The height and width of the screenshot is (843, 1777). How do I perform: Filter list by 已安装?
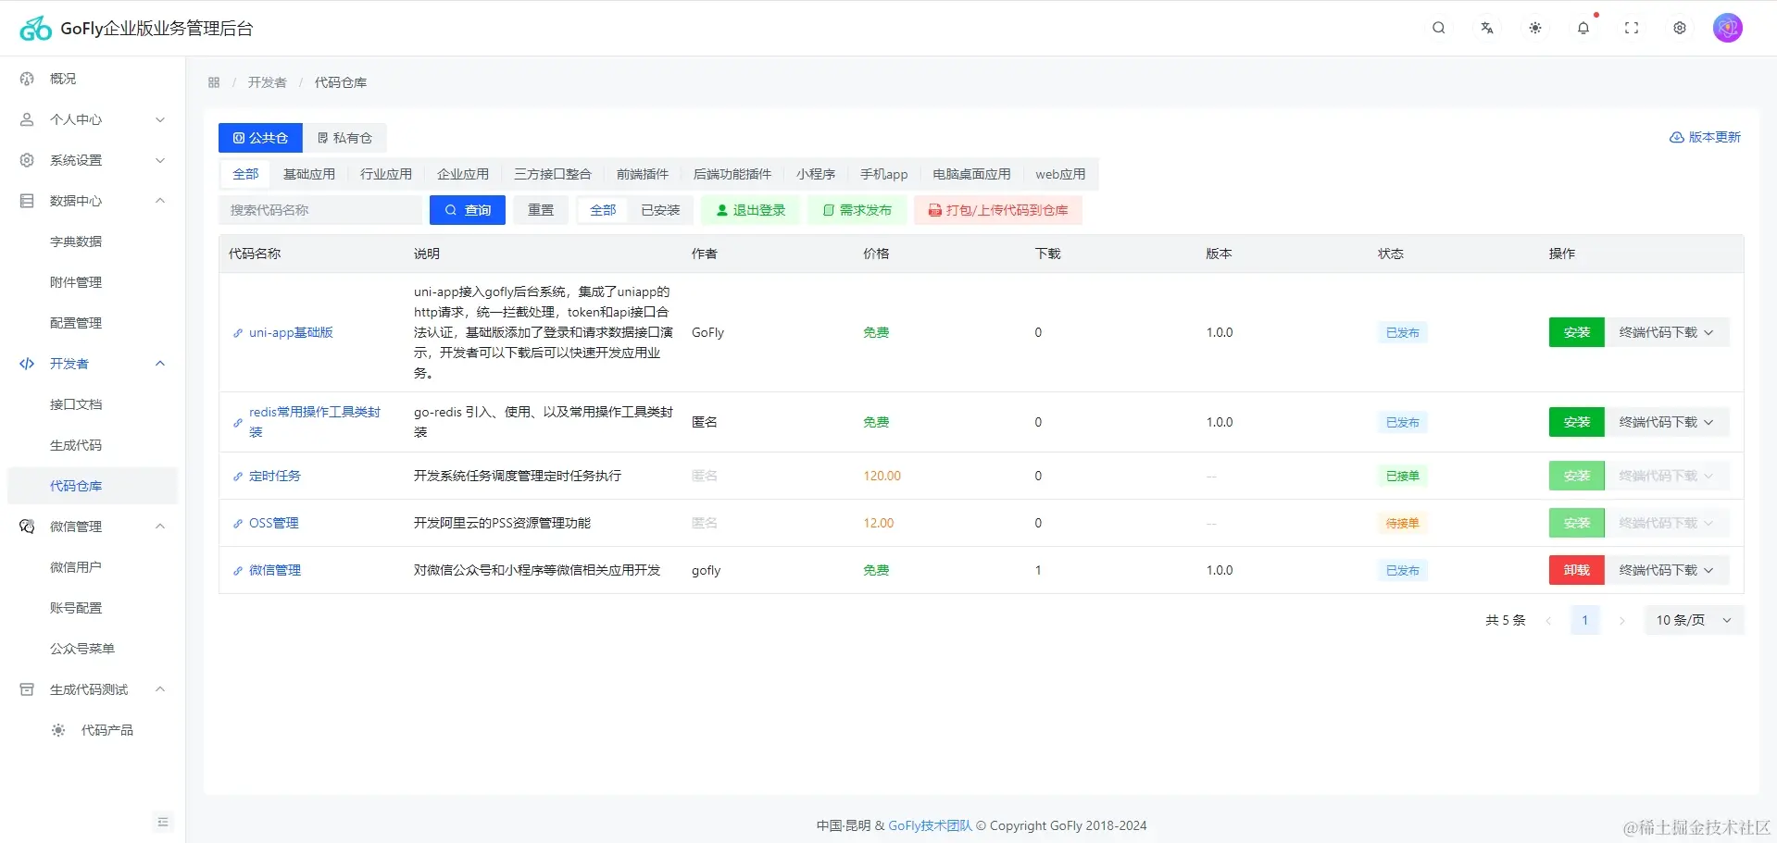[660, 210]
